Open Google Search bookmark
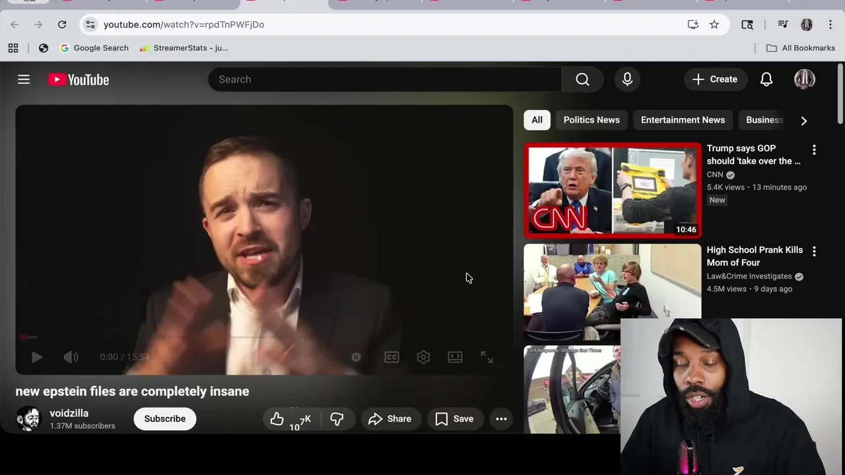This screenshot has height=475, width=845. click(x=94, y=47)
